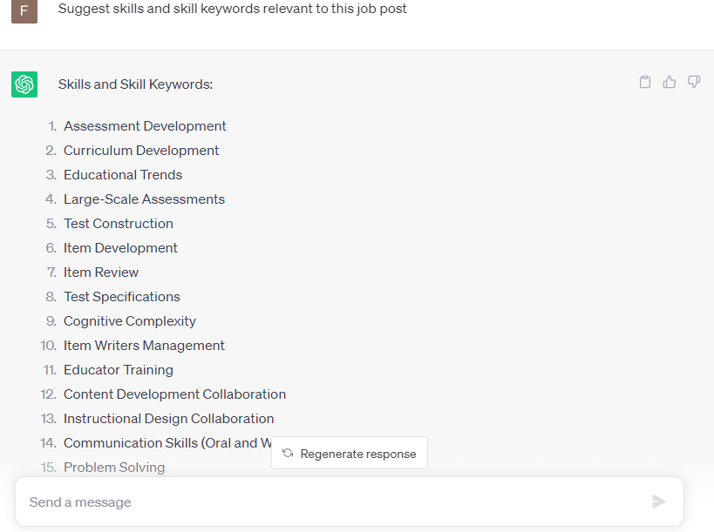Click the user prompt about the job post

coord(233,9)
